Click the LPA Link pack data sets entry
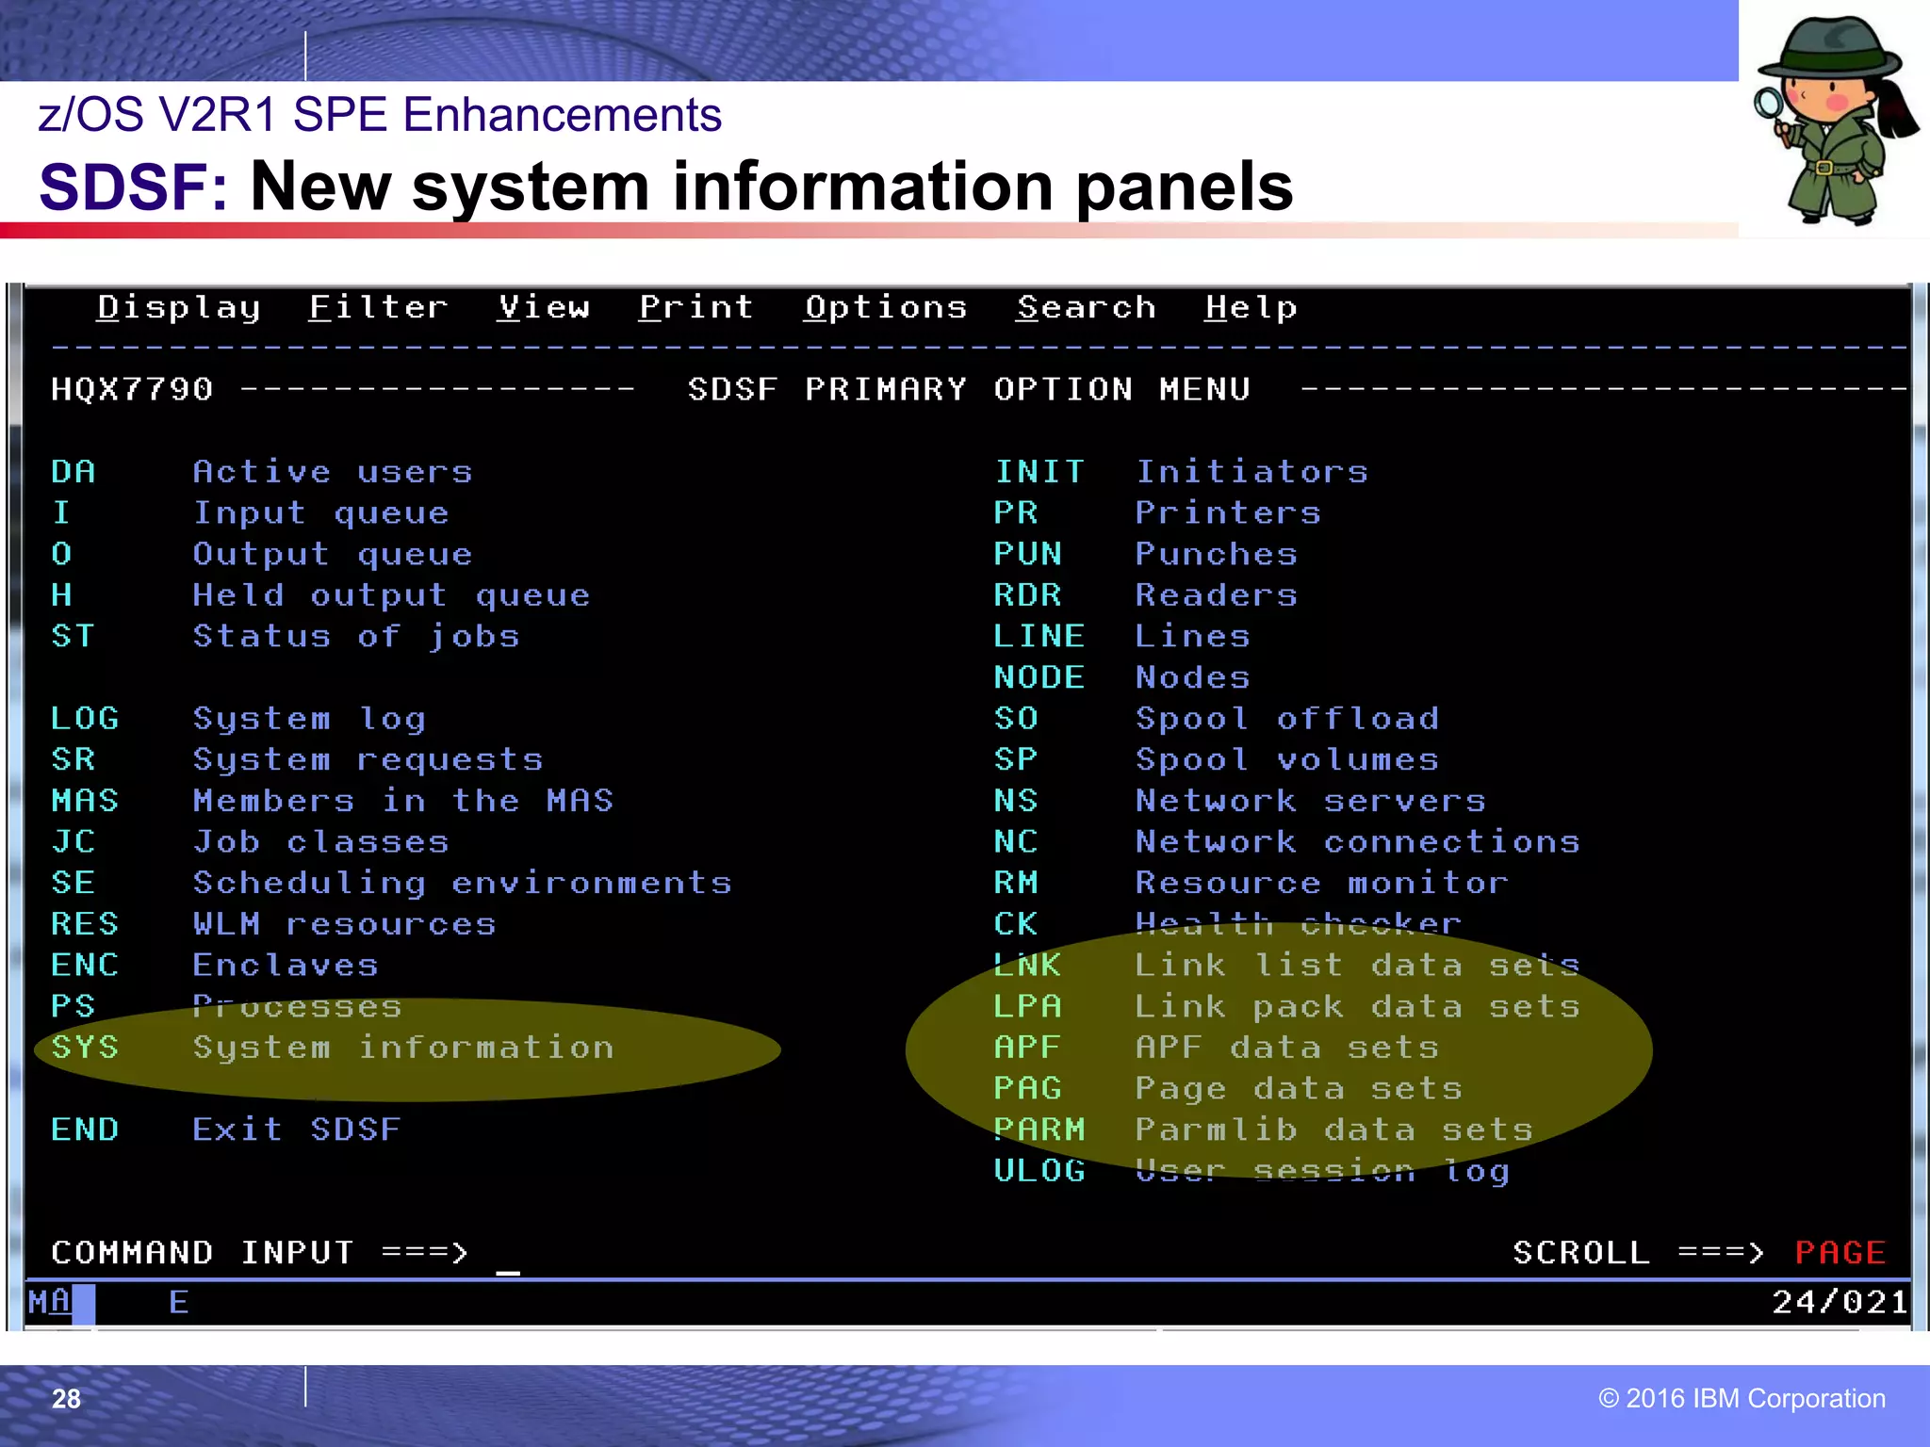 (1287, 1007)
